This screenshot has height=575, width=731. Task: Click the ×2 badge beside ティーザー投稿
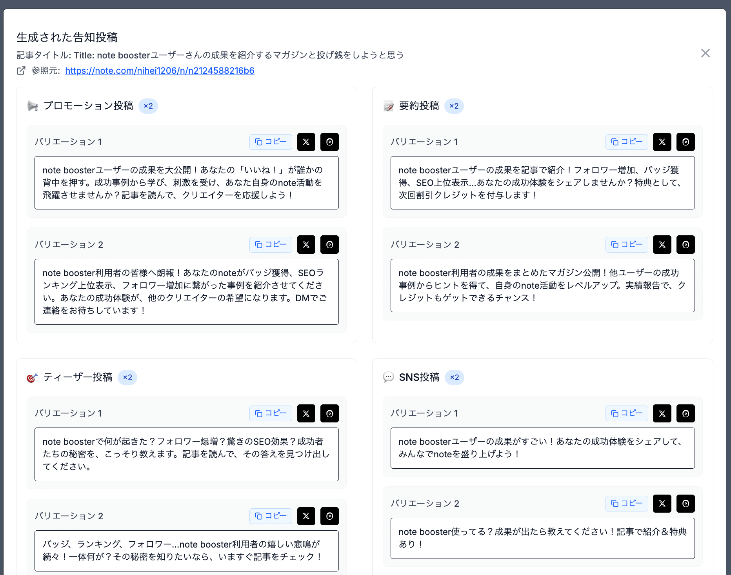point(127,377)
